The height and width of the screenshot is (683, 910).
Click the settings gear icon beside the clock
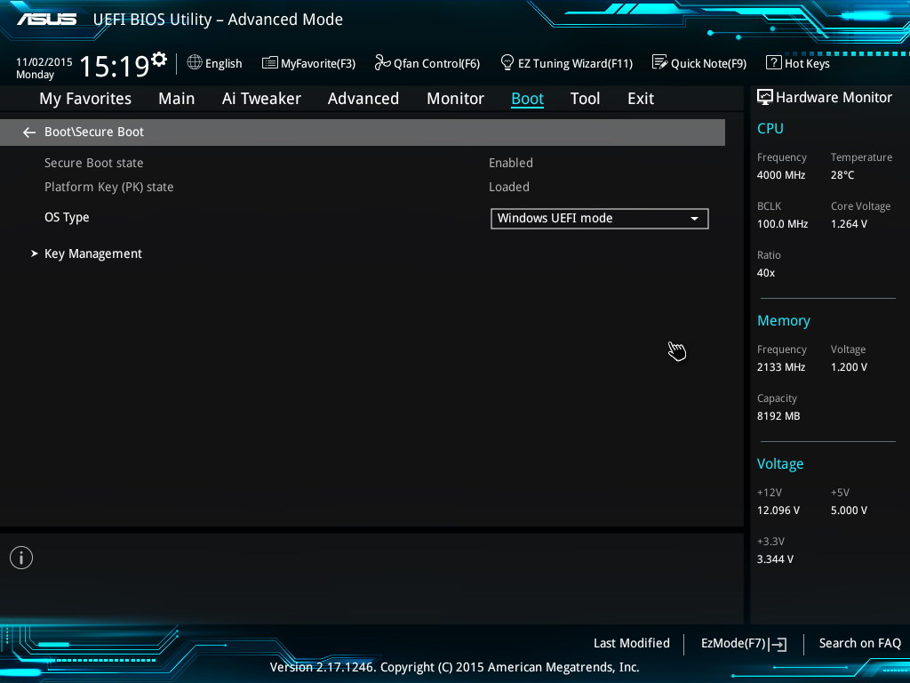coord(159,60)
